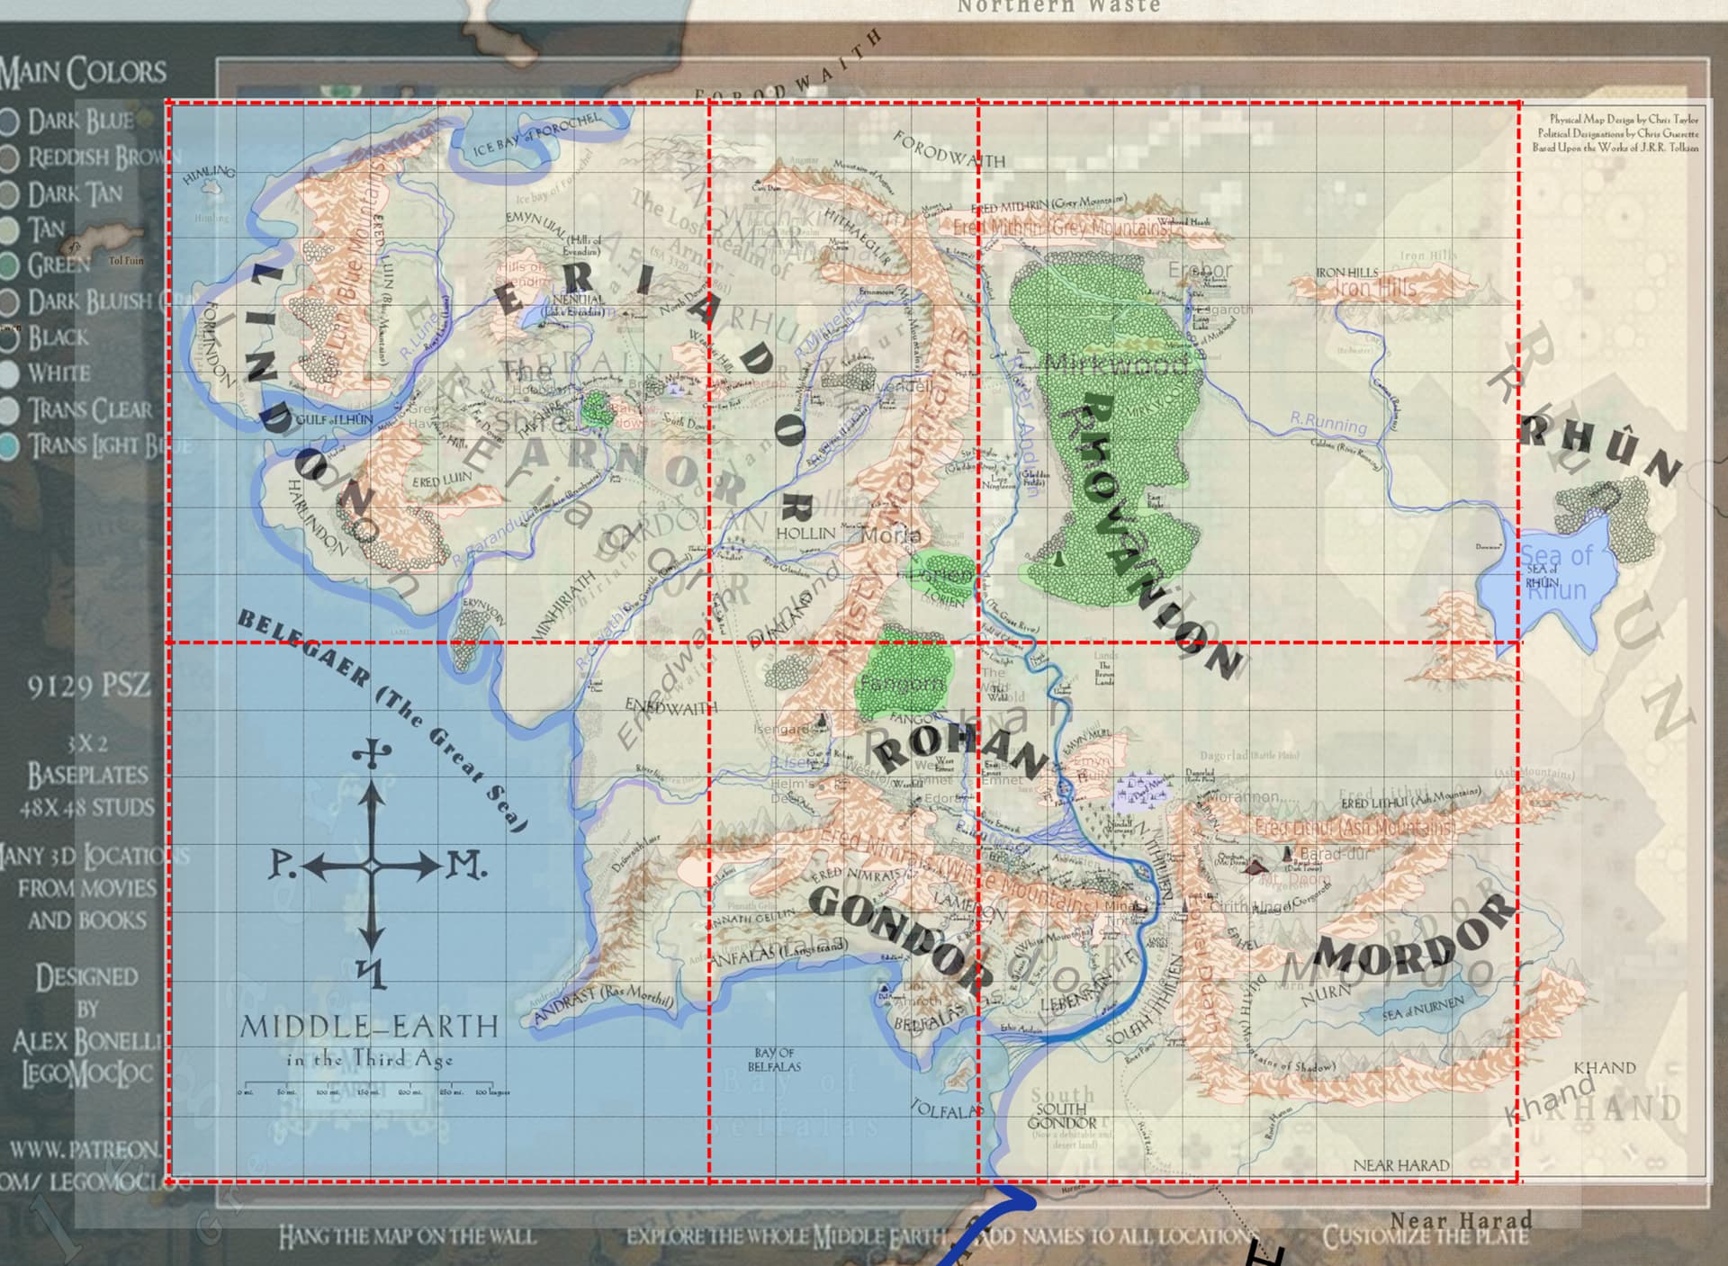Click the bold 'RHOVANION' label over Mirkwood
Image resolution: width=1728 pixels, height=1266 pixels.
(x=1161, y=535)
